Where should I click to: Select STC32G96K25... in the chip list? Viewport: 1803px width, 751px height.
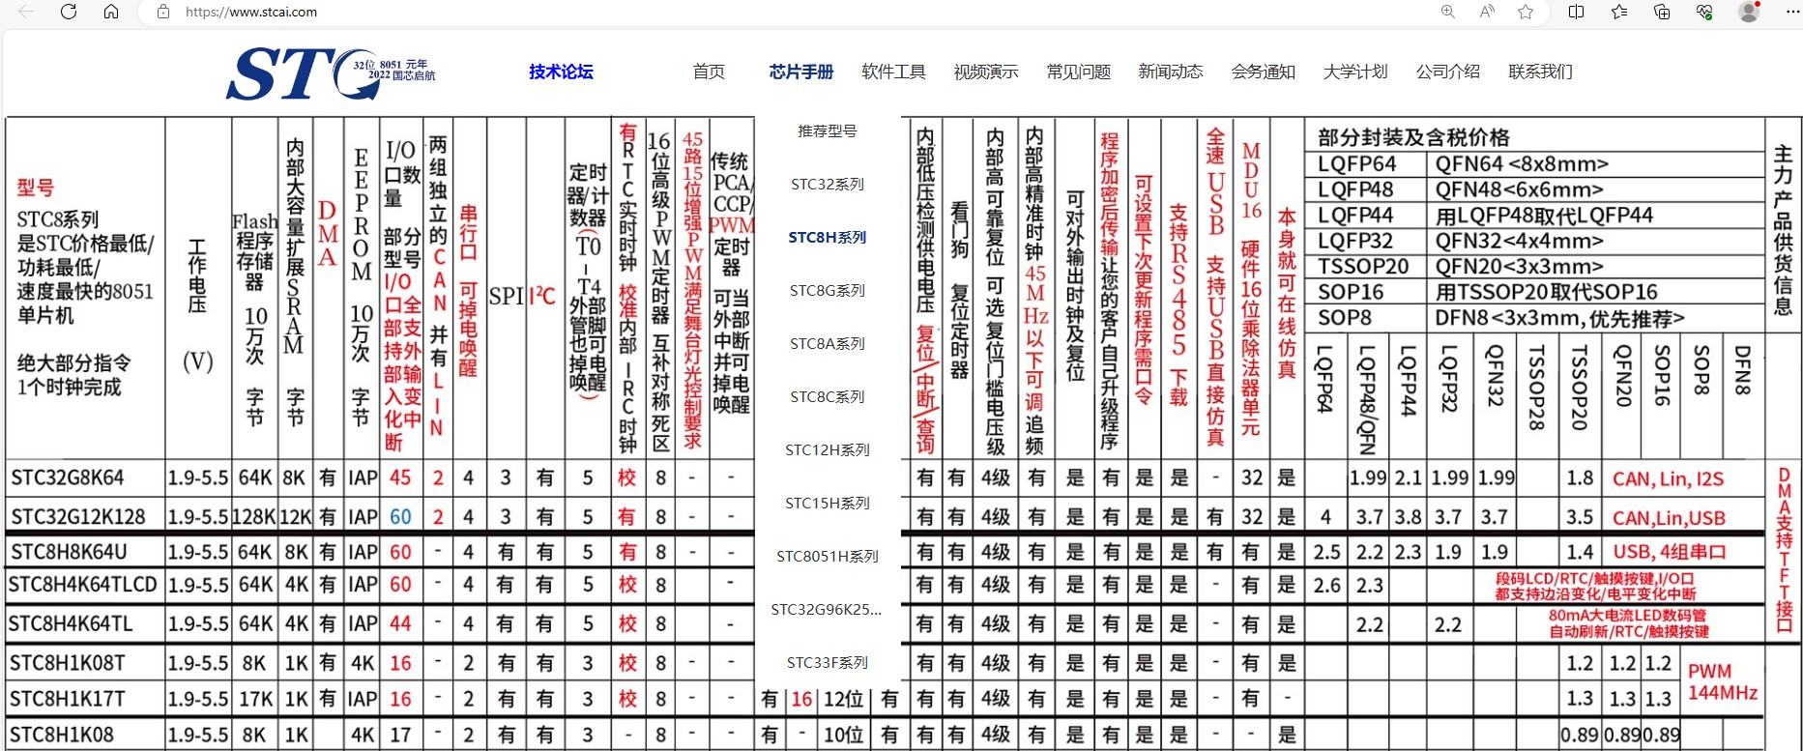point(827,609)
